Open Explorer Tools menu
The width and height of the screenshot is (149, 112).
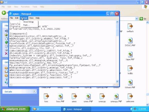point(35,7)
